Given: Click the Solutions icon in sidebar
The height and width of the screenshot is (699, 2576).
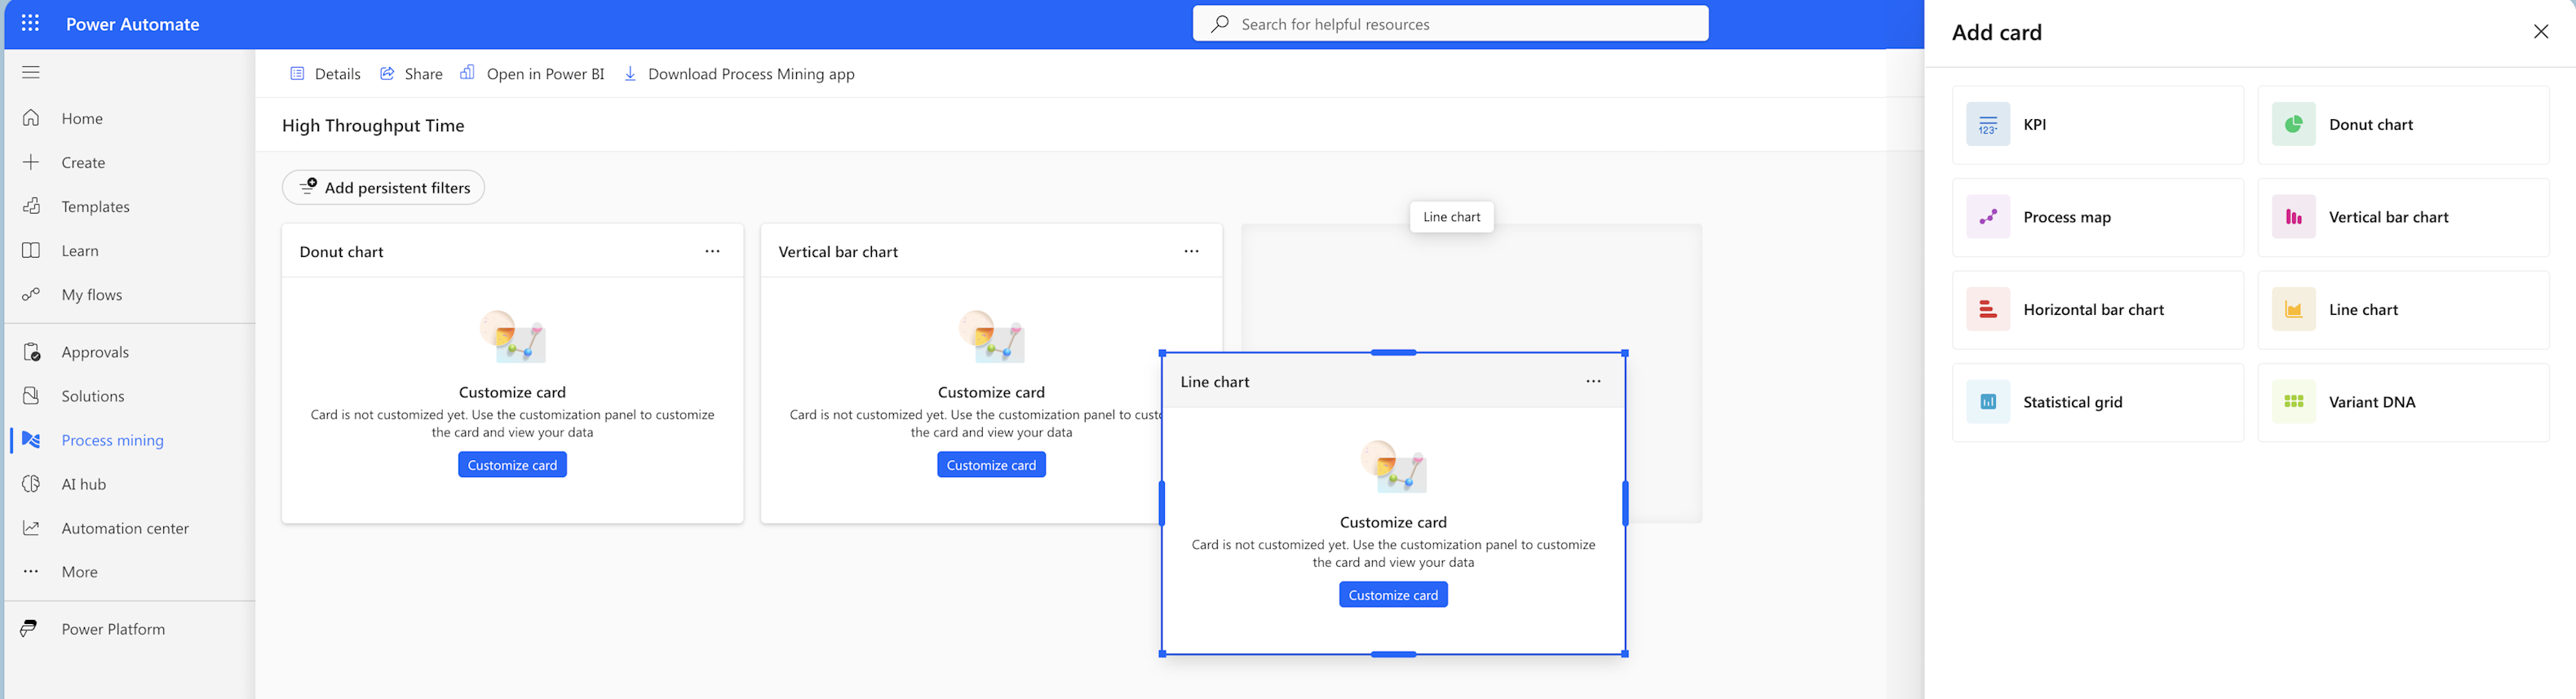Looking at the screenshot, I should [31, 396].
